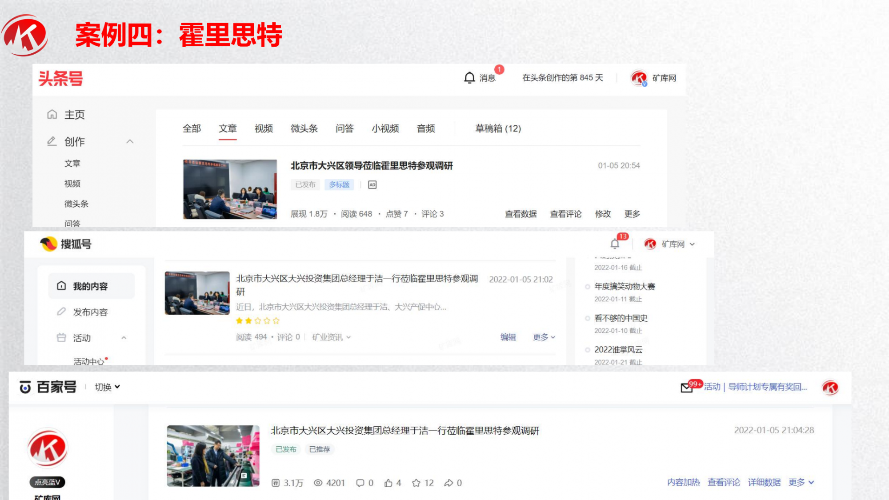Open the 2022谁掌风云 activity

click(618, 349)
